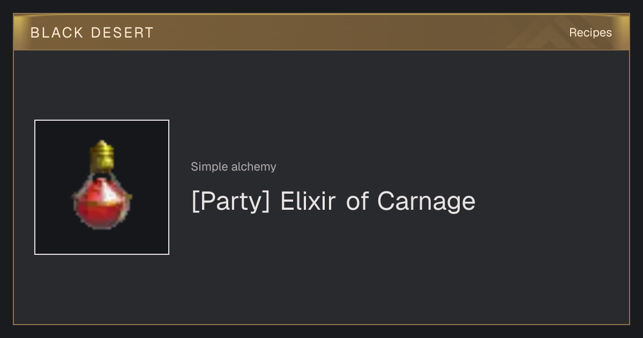Open the Recipes link in the header
Screen dimensions: 643x338
[590, 33]
